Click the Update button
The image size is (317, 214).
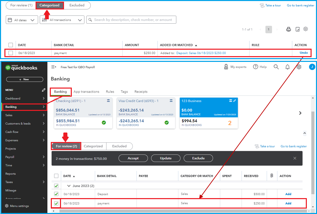coord(166,158)
